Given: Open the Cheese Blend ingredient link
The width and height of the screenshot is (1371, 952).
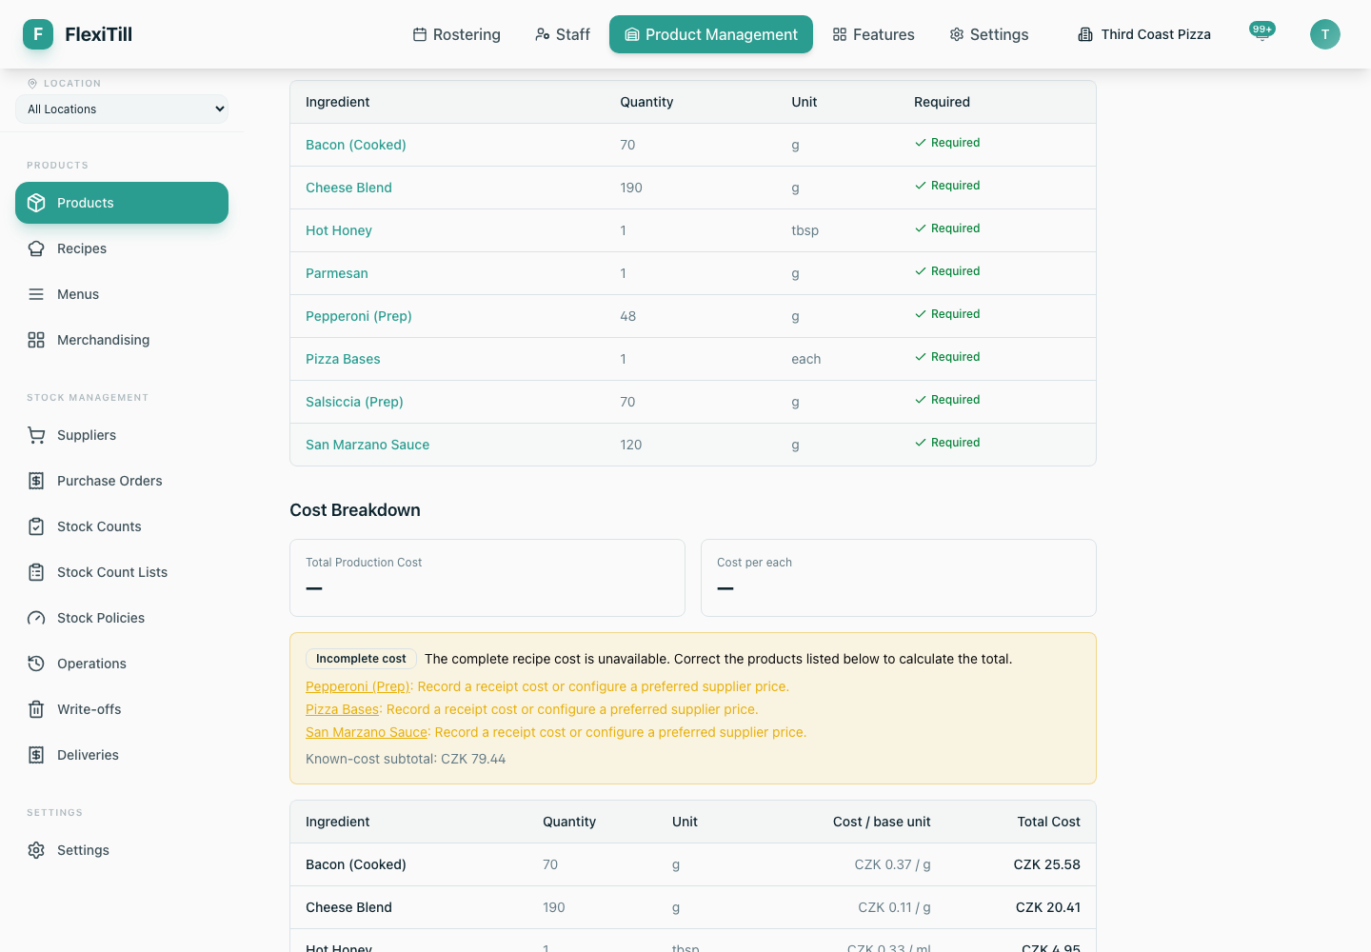Looking at the screenshot, I should pos(348,188).
